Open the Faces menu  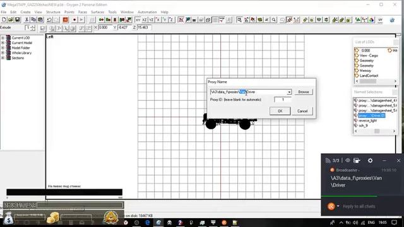[83, 12]
